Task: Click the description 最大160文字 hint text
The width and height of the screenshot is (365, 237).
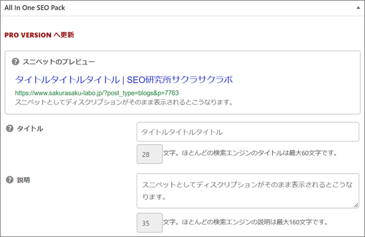Action: 245,222
